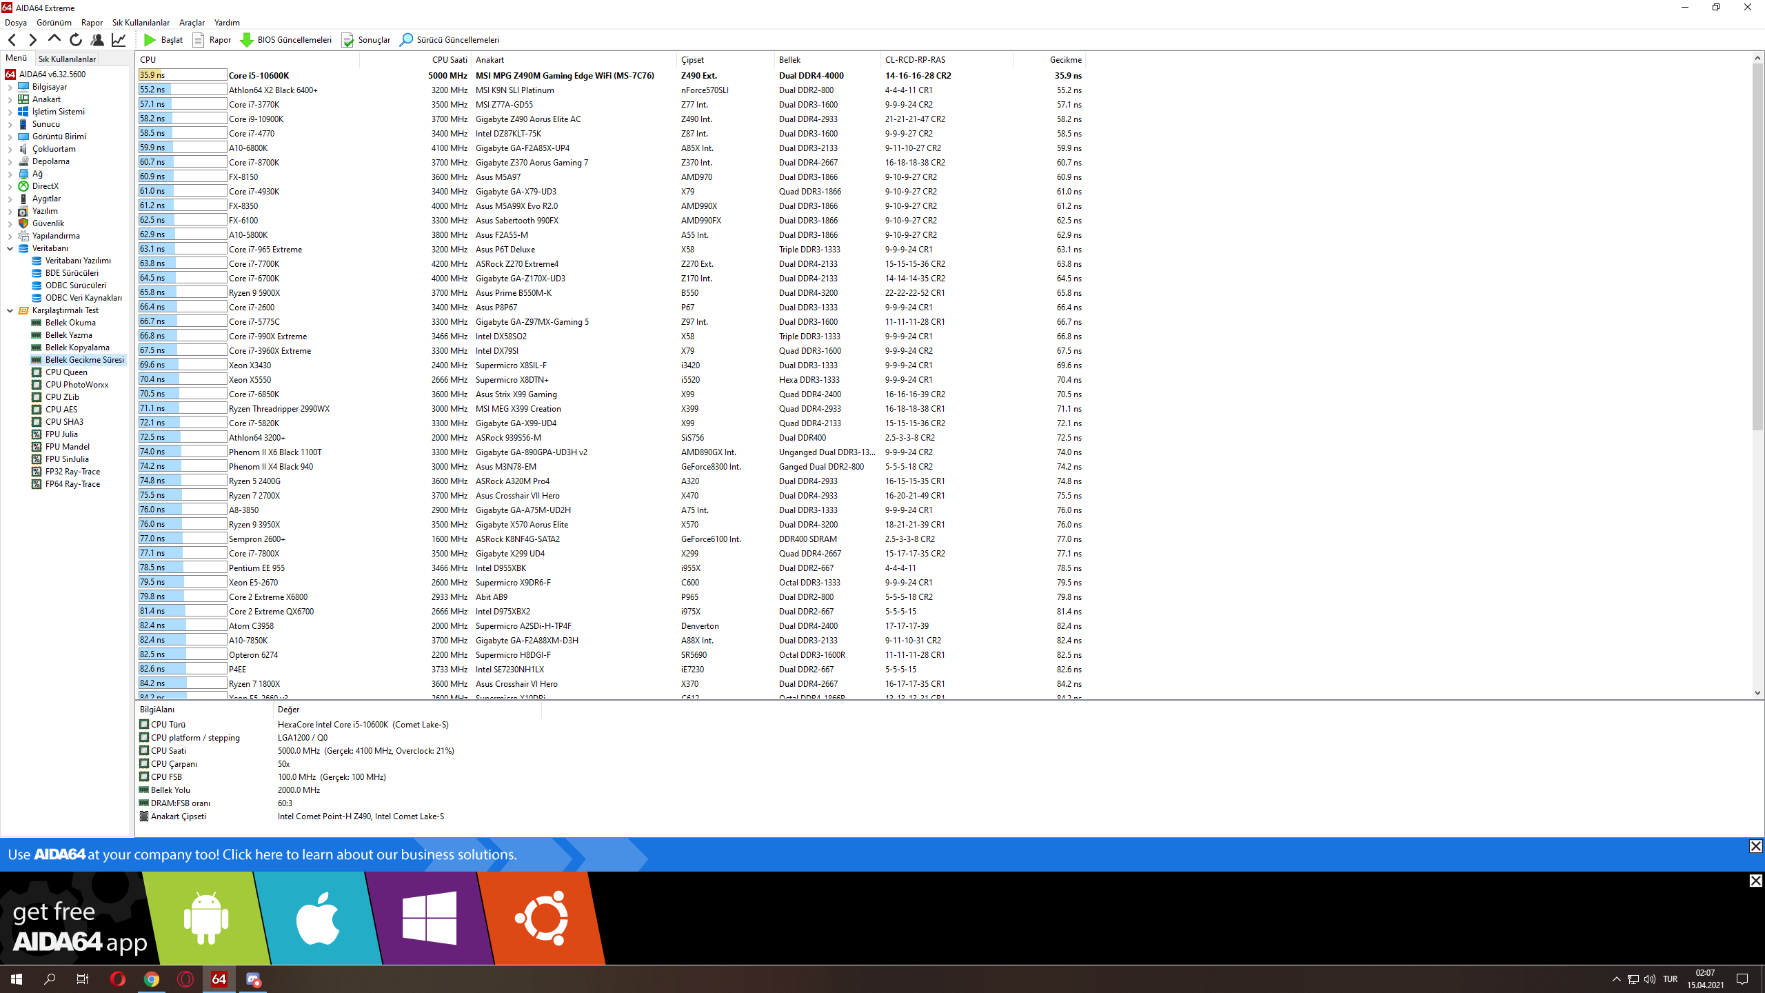Close the blue business banner

[1756, 846]
